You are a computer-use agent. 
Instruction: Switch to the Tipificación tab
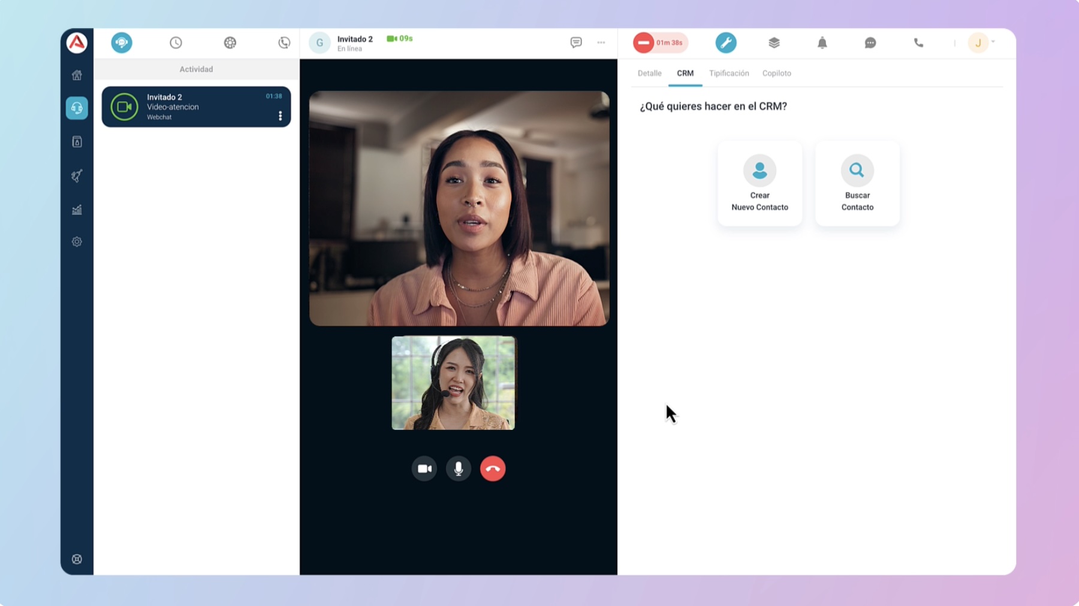click(729, 73)
